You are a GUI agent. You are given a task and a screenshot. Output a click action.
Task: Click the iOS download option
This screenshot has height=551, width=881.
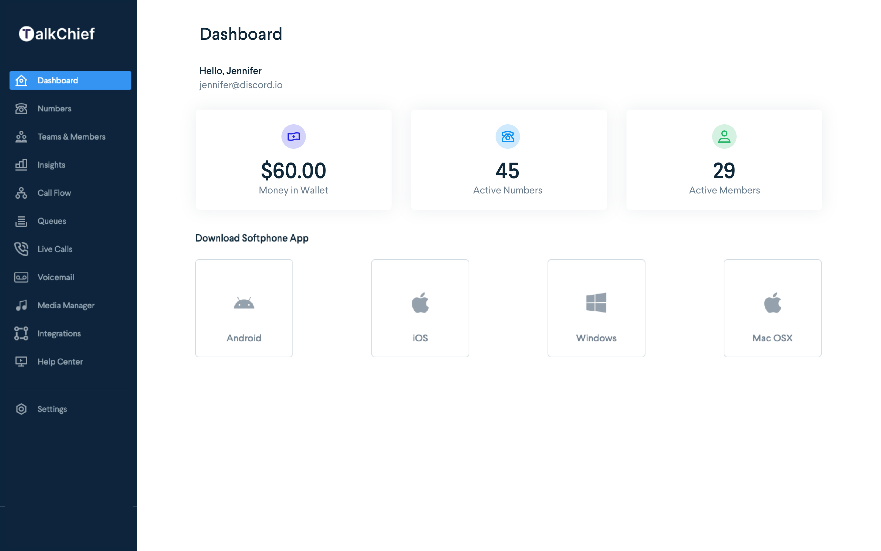pos(420,308)
